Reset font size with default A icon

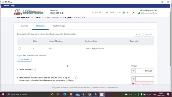(x=124, y=13)
